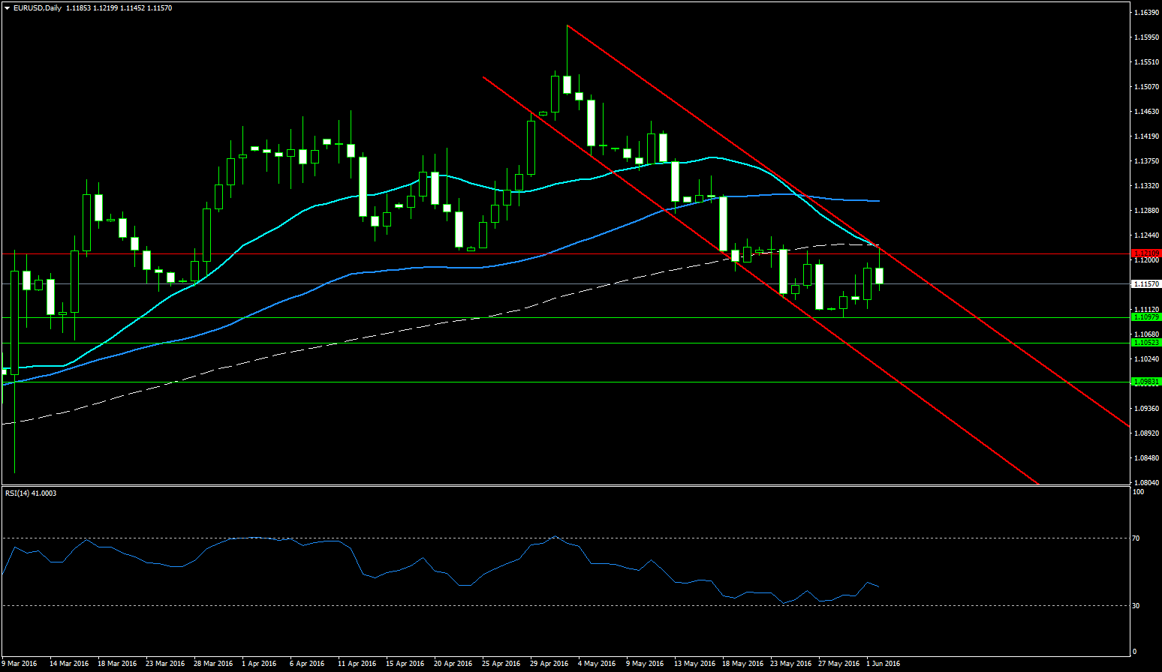Click the latest white candlestick body
Viewport: 1162px width, 672px height.
[879, 275]
